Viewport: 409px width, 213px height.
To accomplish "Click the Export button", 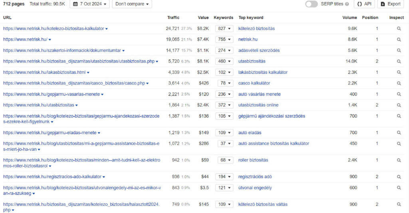I will pyautogui.click(x=391, y=4).
